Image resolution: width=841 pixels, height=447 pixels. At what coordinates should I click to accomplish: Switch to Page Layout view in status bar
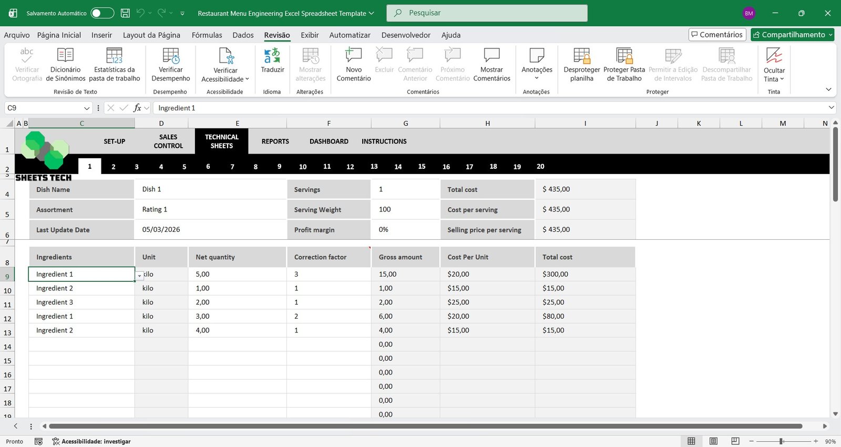713,441
